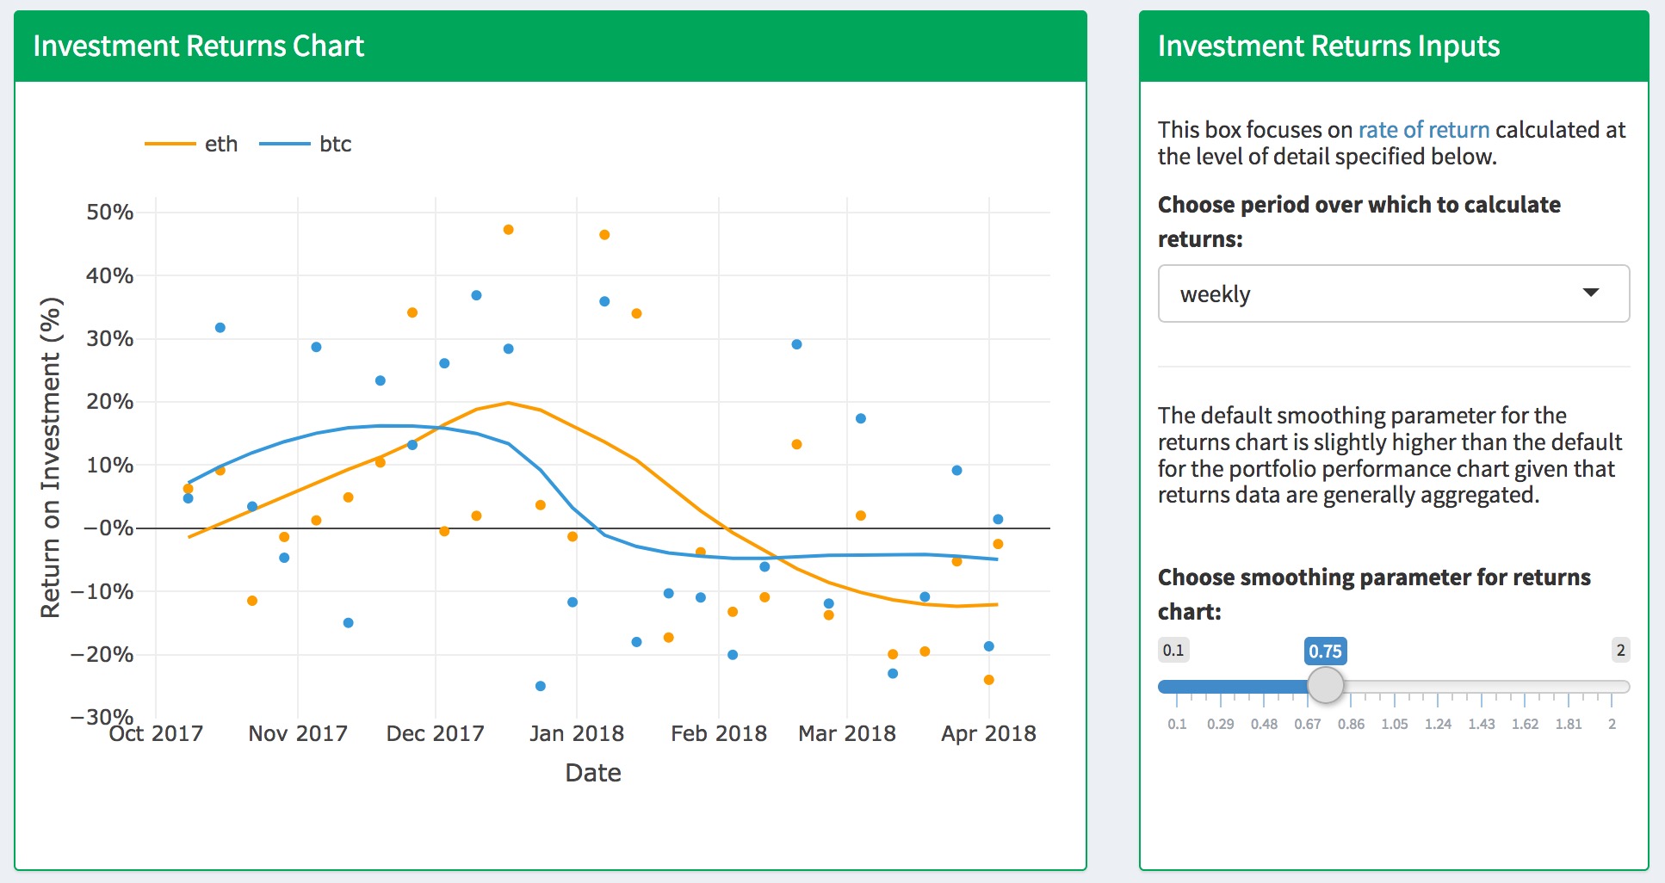
Task: Select the lowest blue btc data point
Action: point(541,686)
